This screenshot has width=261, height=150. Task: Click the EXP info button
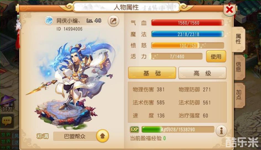pos(222,131)
